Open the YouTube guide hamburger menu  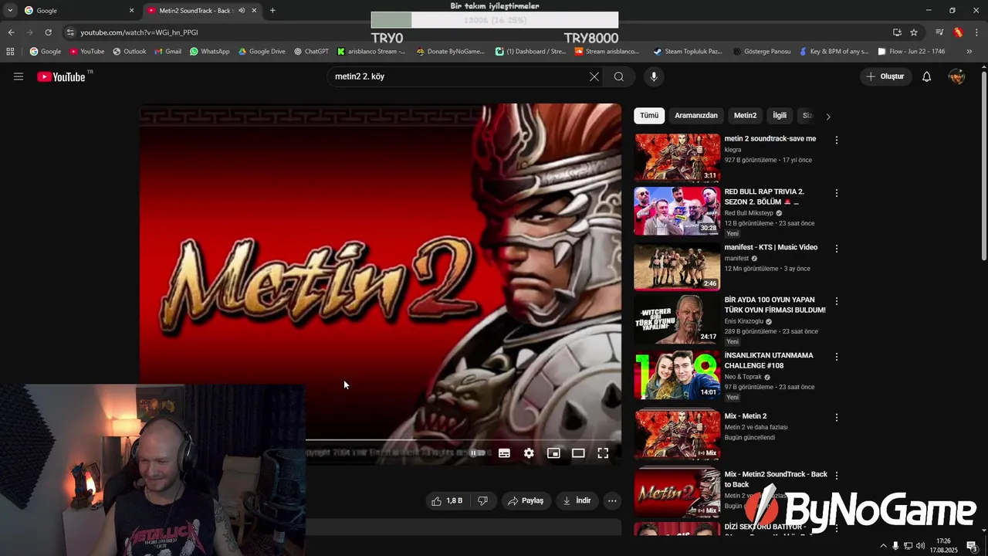coord(19,76)
